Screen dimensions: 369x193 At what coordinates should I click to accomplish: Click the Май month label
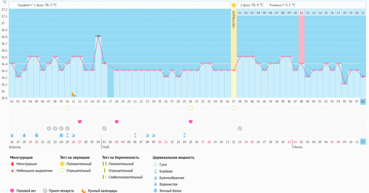(106, 147)
